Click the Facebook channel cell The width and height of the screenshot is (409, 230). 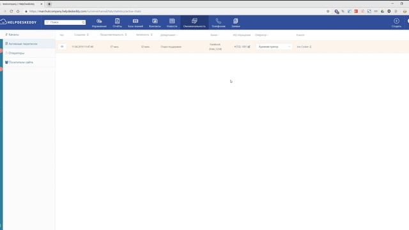click(215, 47)
